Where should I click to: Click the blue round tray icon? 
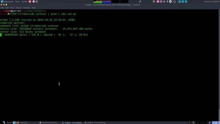(x=167, y=1)
